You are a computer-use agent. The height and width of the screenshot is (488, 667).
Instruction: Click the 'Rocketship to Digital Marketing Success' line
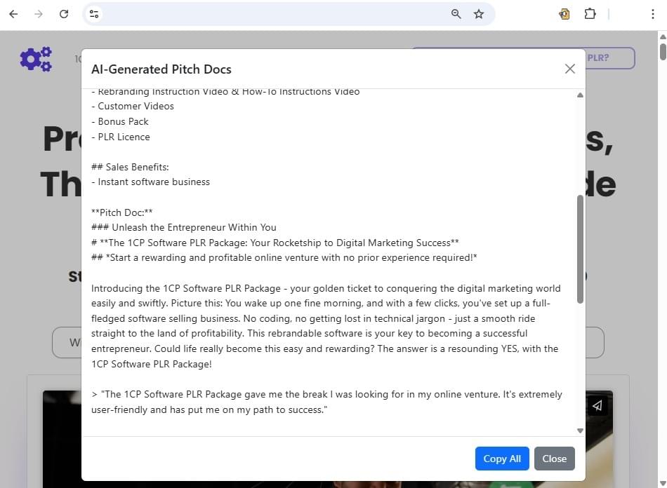(275, 243)
